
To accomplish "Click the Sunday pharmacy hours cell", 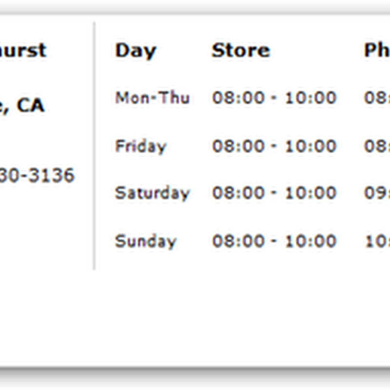I will [x=376, y=241].
